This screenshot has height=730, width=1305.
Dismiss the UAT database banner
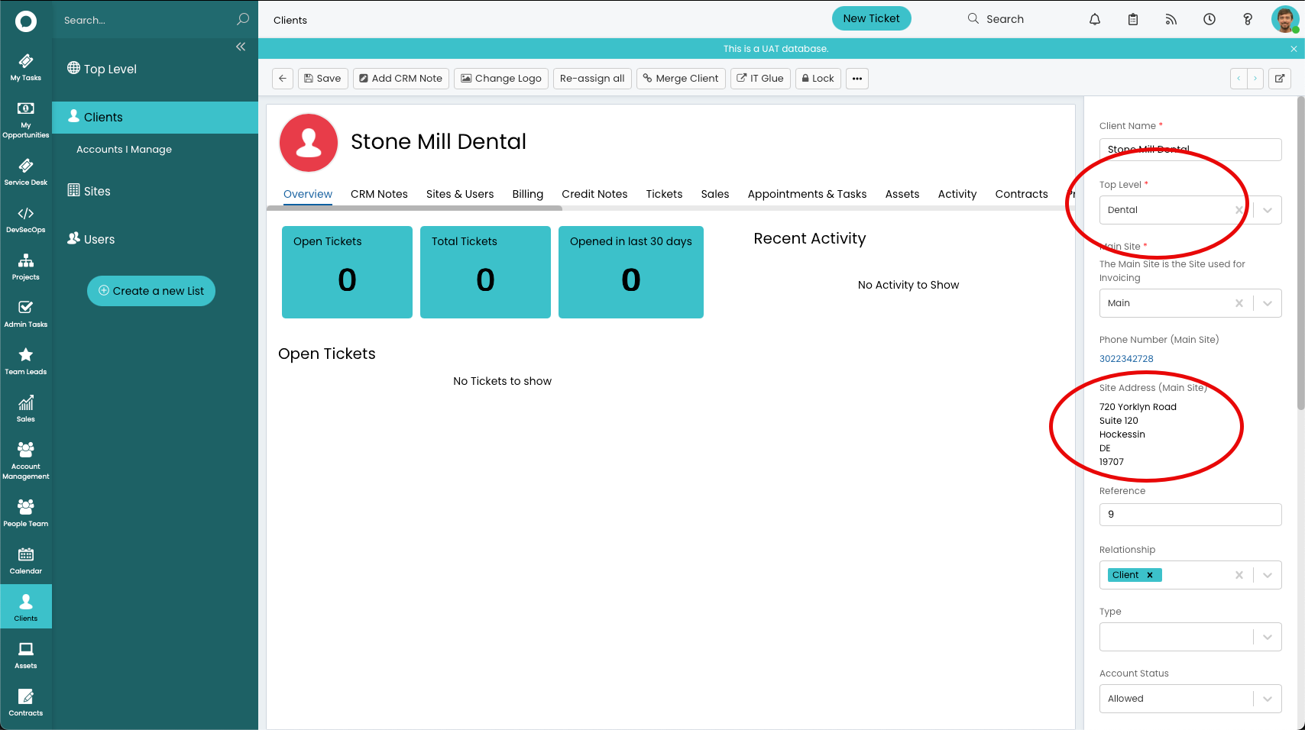(1294, 49)
